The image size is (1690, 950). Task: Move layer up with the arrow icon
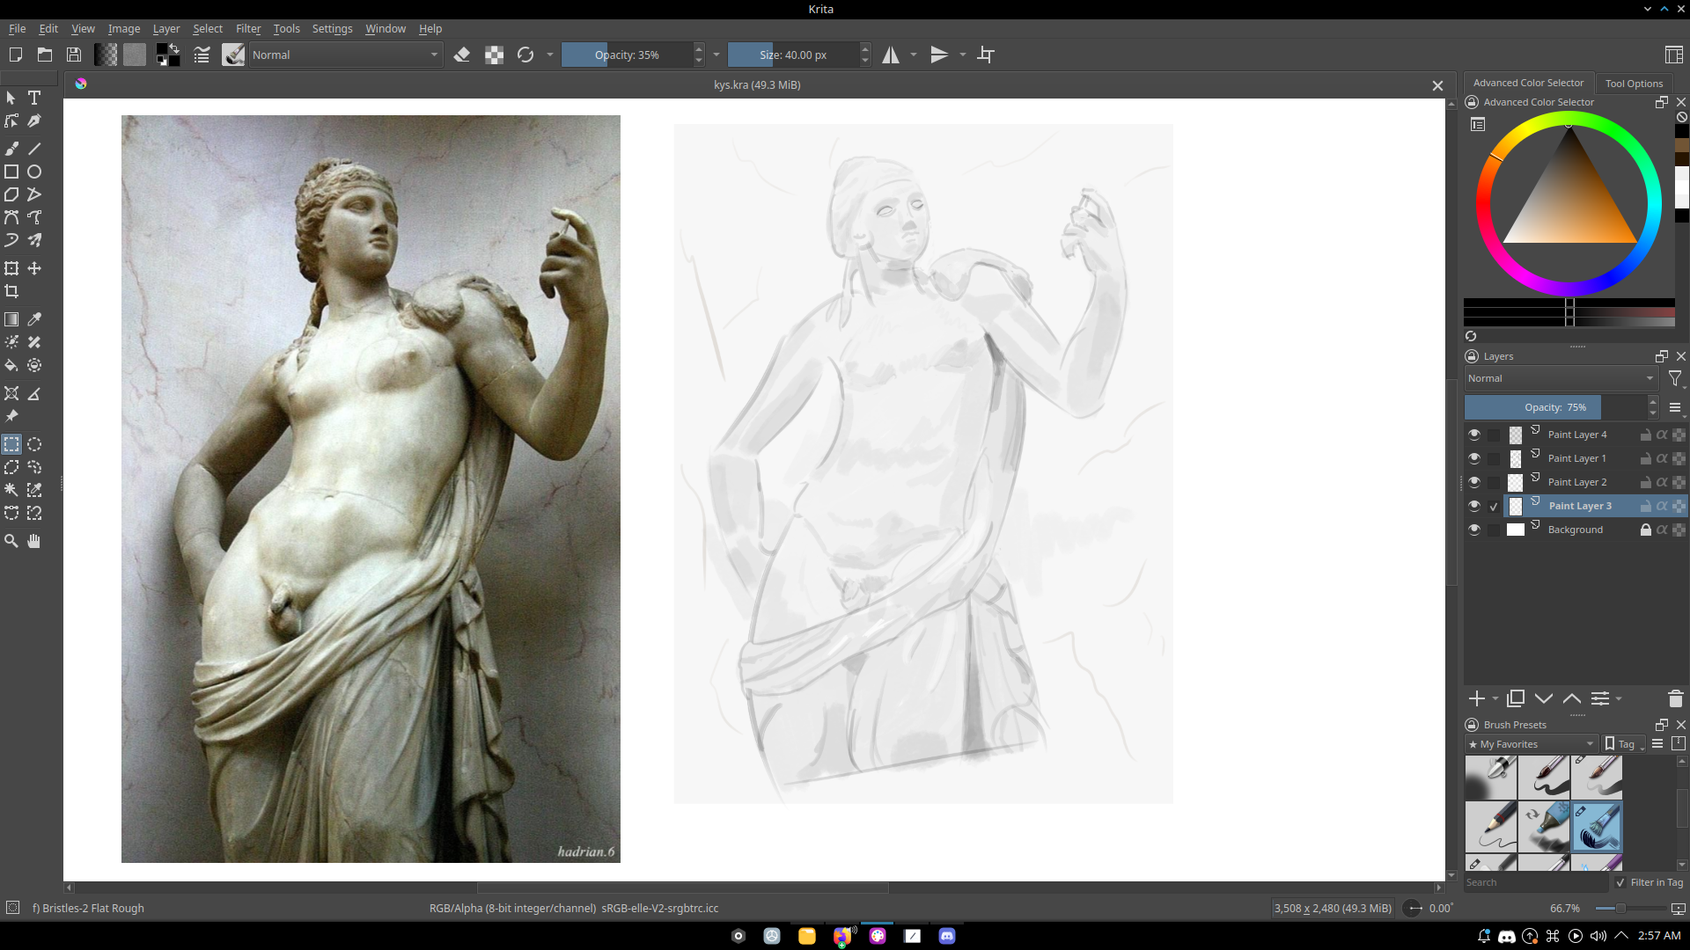pyautogui.click(x=1571, y=698)
